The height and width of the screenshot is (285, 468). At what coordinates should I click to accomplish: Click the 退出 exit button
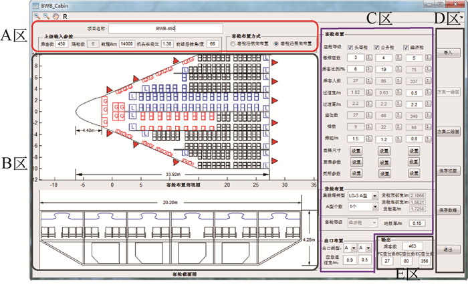click(x=447, y=250)
